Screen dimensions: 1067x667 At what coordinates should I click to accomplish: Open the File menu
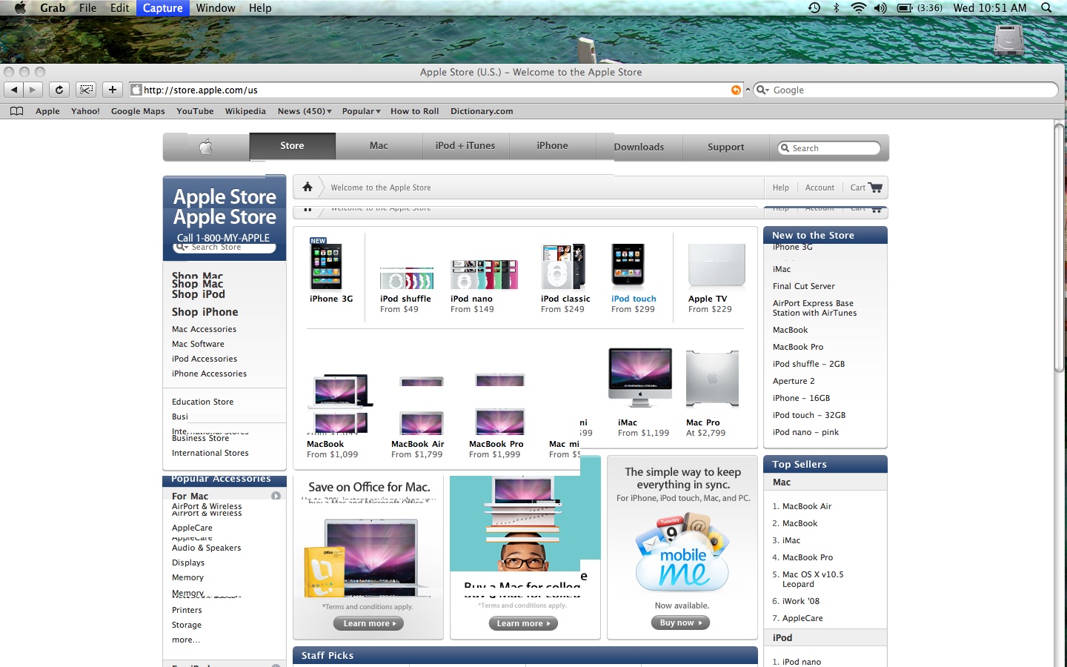point(87,7)
